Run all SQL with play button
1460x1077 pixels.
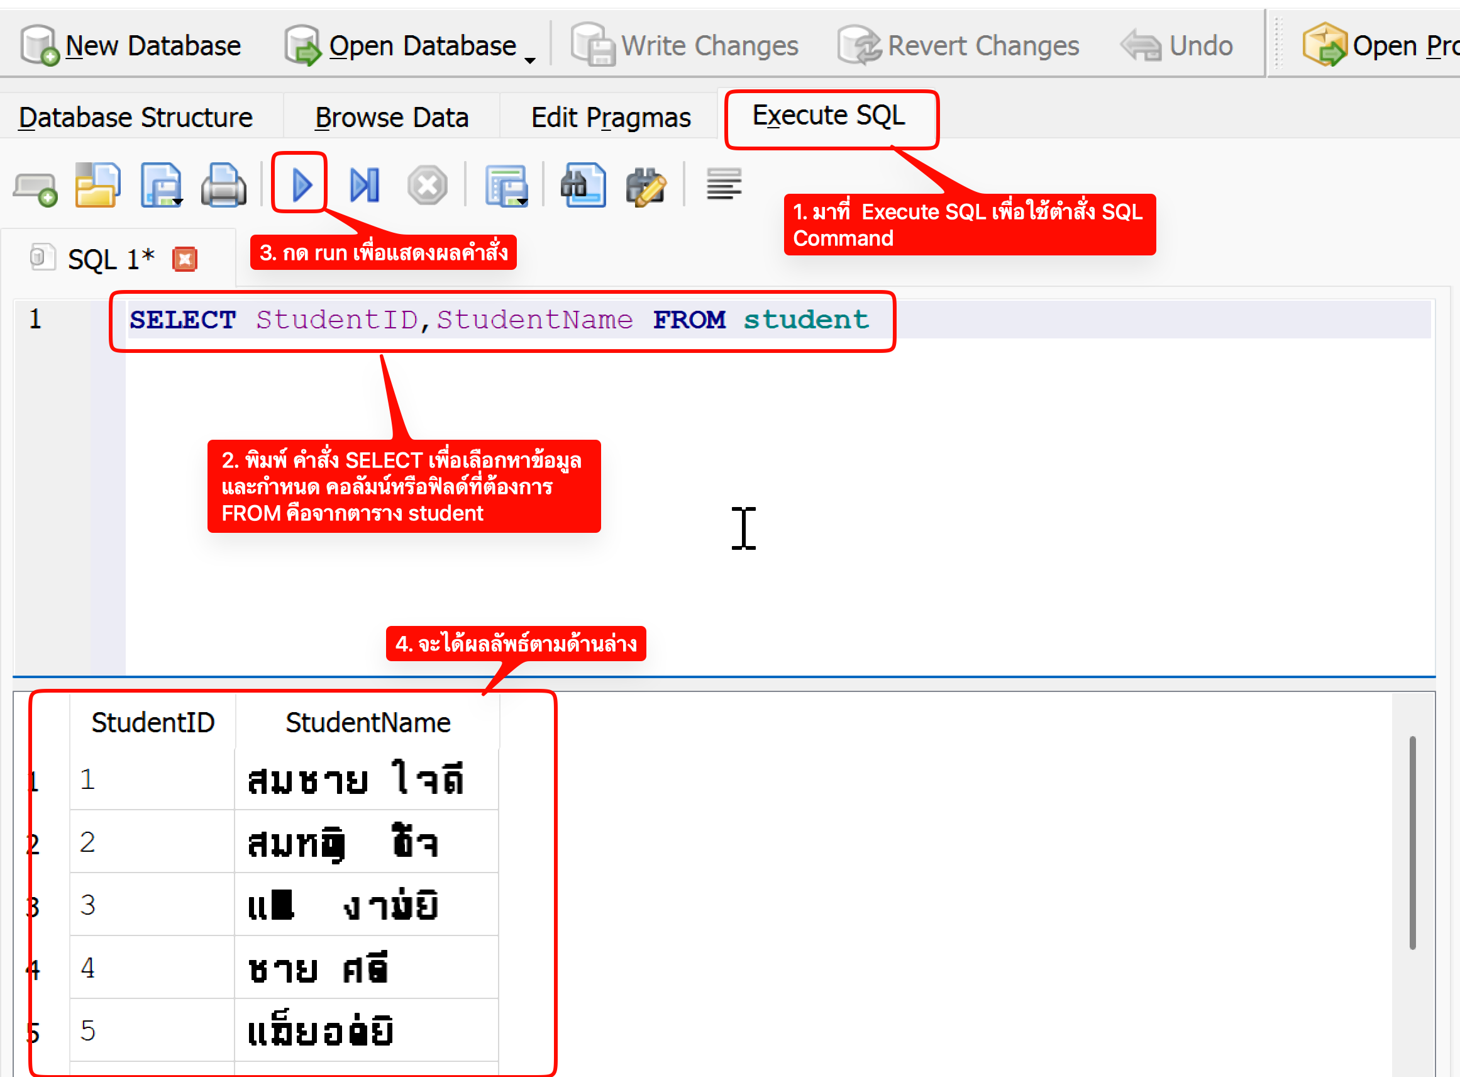point(301,185)
